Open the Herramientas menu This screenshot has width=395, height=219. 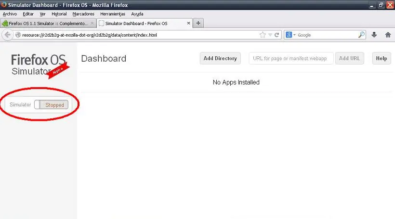(113, 14)
